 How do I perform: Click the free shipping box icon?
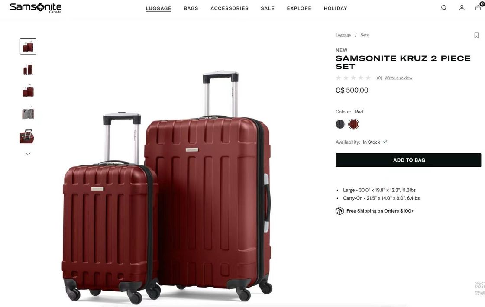339,211
